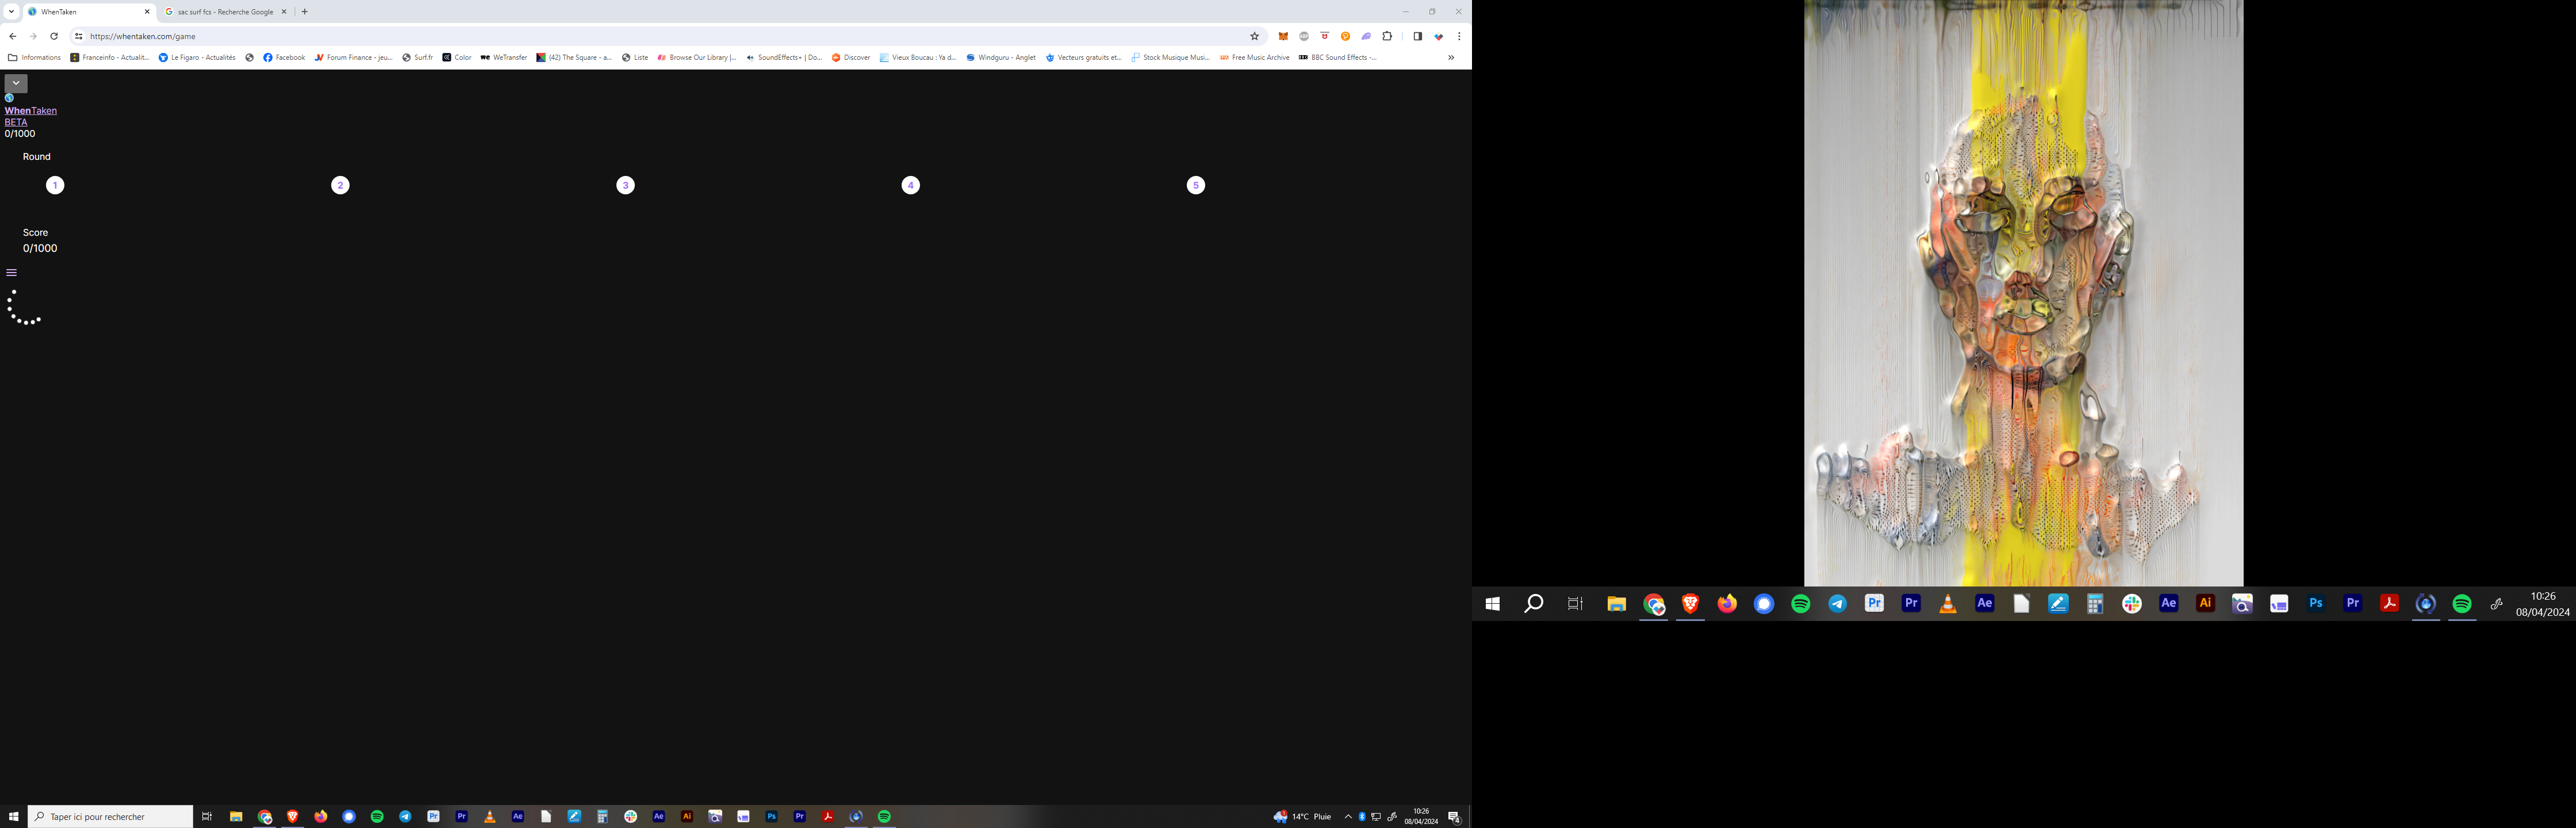Switch to 'sac surf fcs - Recherche Google' tab
Screen dimensions: 2576x828
click(x=226, y=12)
